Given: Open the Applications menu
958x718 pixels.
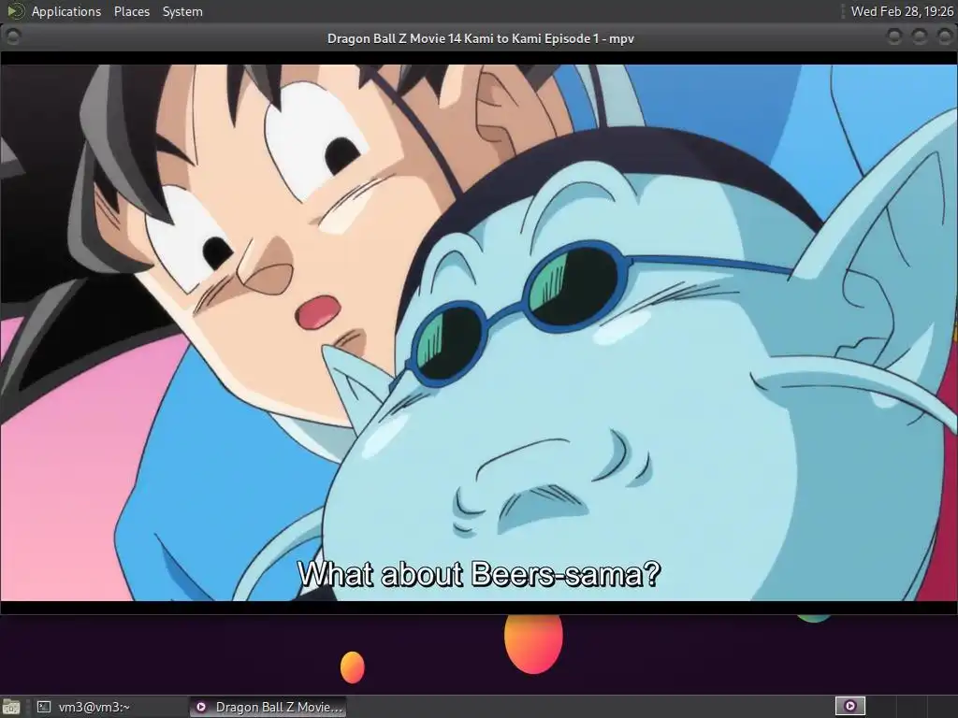Looking at the screenshot, I should pos(66,11).
